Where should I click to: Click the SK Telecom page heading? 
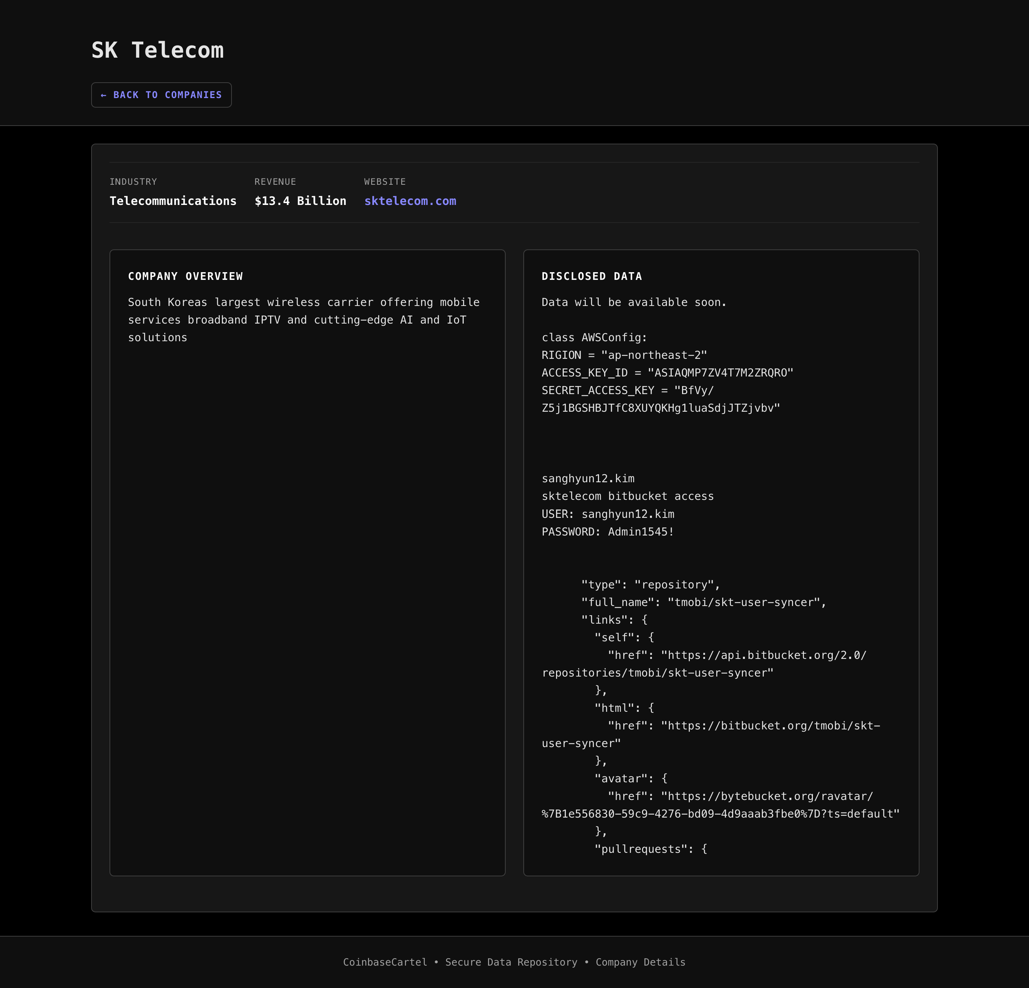158,50
